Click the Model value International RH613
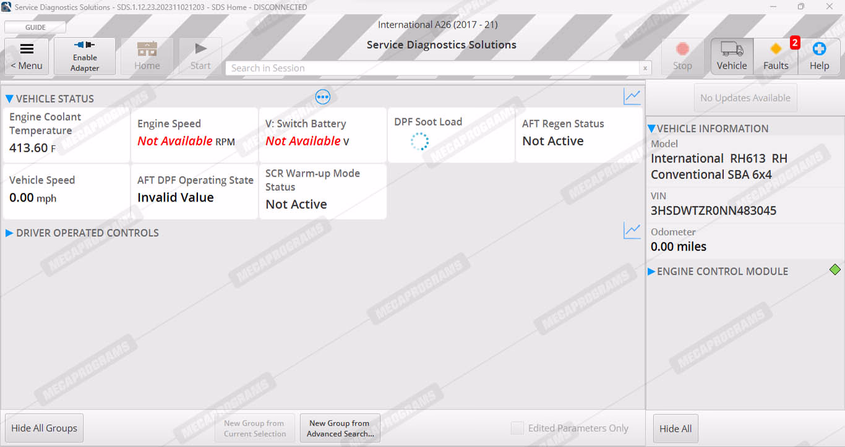 click(x=719, y=166)
